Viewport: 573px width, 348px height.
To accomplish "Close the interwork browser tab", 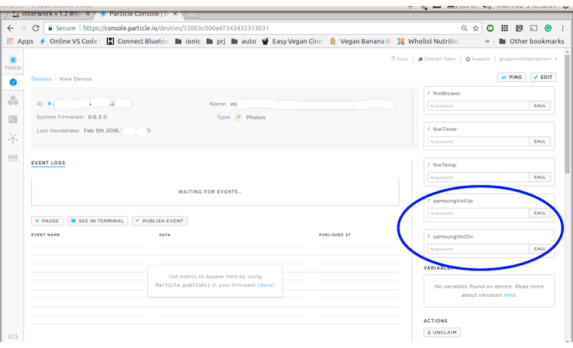I will [87, 14].
